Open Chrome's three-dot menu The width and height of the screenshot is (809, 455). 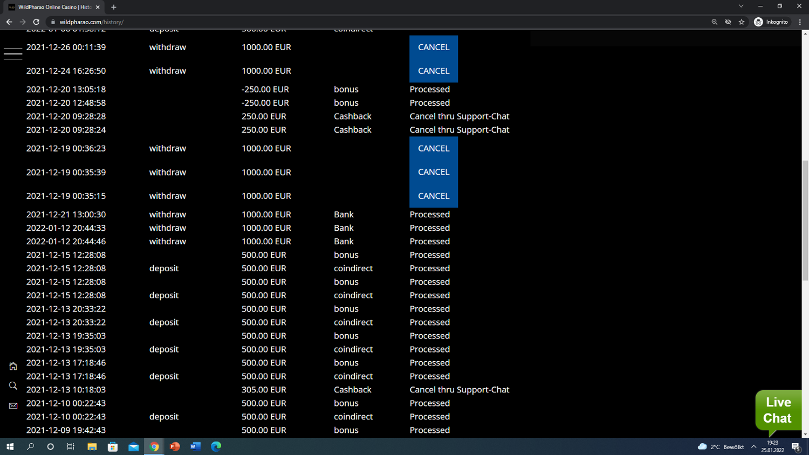(800, 22)
